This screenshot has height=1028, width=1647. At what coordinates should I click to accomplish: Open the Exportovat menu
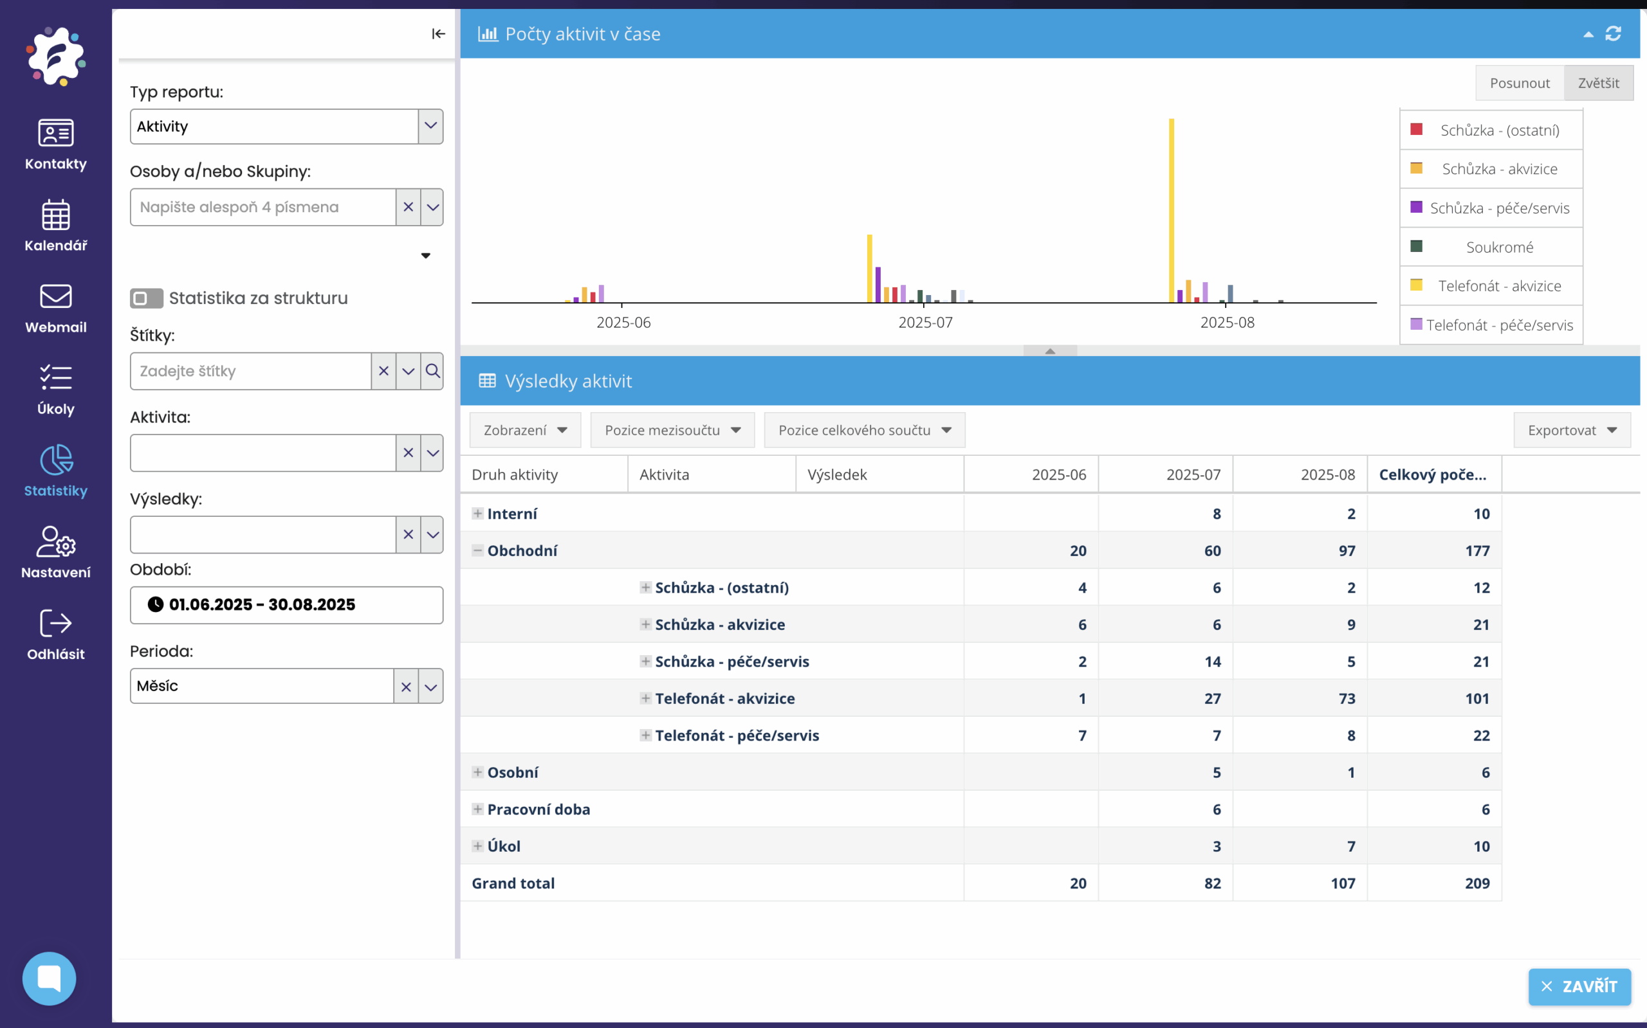(1572, 429)
